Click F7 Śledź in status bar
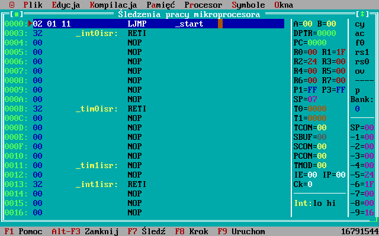 [146, 231]
